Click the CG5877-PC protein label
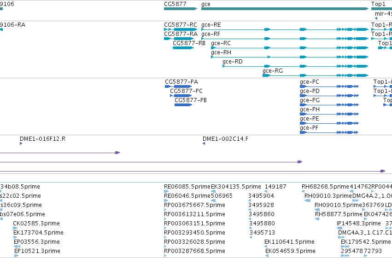Viewport: 392px width, 258px height. point(186,91)
